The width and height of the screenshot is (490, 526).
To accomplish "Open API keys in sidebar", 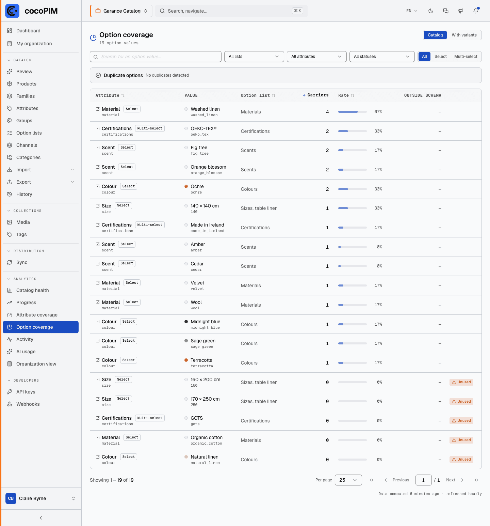I will (x=41, y=392).
